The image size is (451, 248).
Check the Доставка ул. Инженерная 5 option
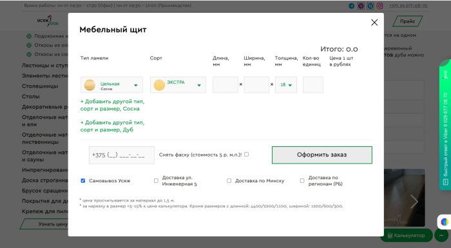156,180
